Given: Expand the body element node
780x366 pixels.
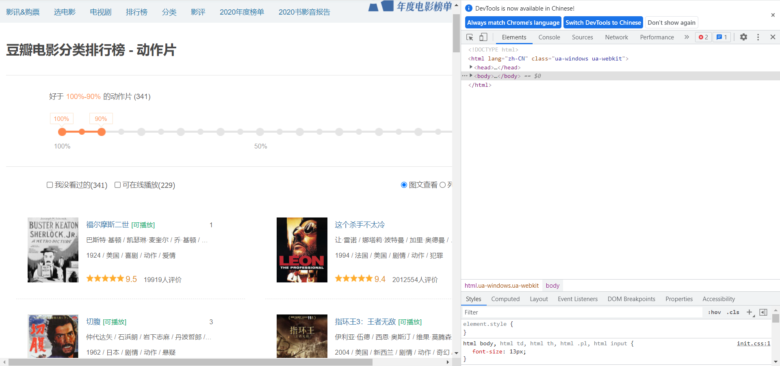Looking at the screenshot, I should pyautogui.click(x=471, y=75).
